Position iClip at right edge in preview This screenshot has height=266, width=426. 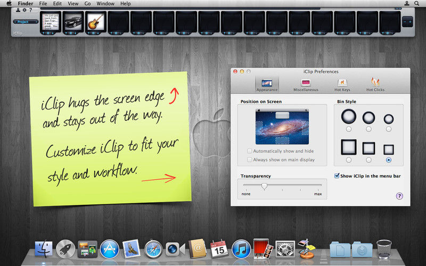305,128
